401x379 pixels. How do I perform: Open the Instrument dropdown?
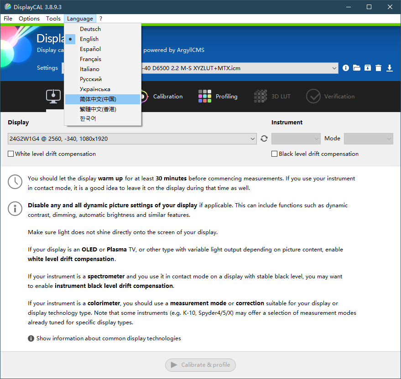point(296,138)
